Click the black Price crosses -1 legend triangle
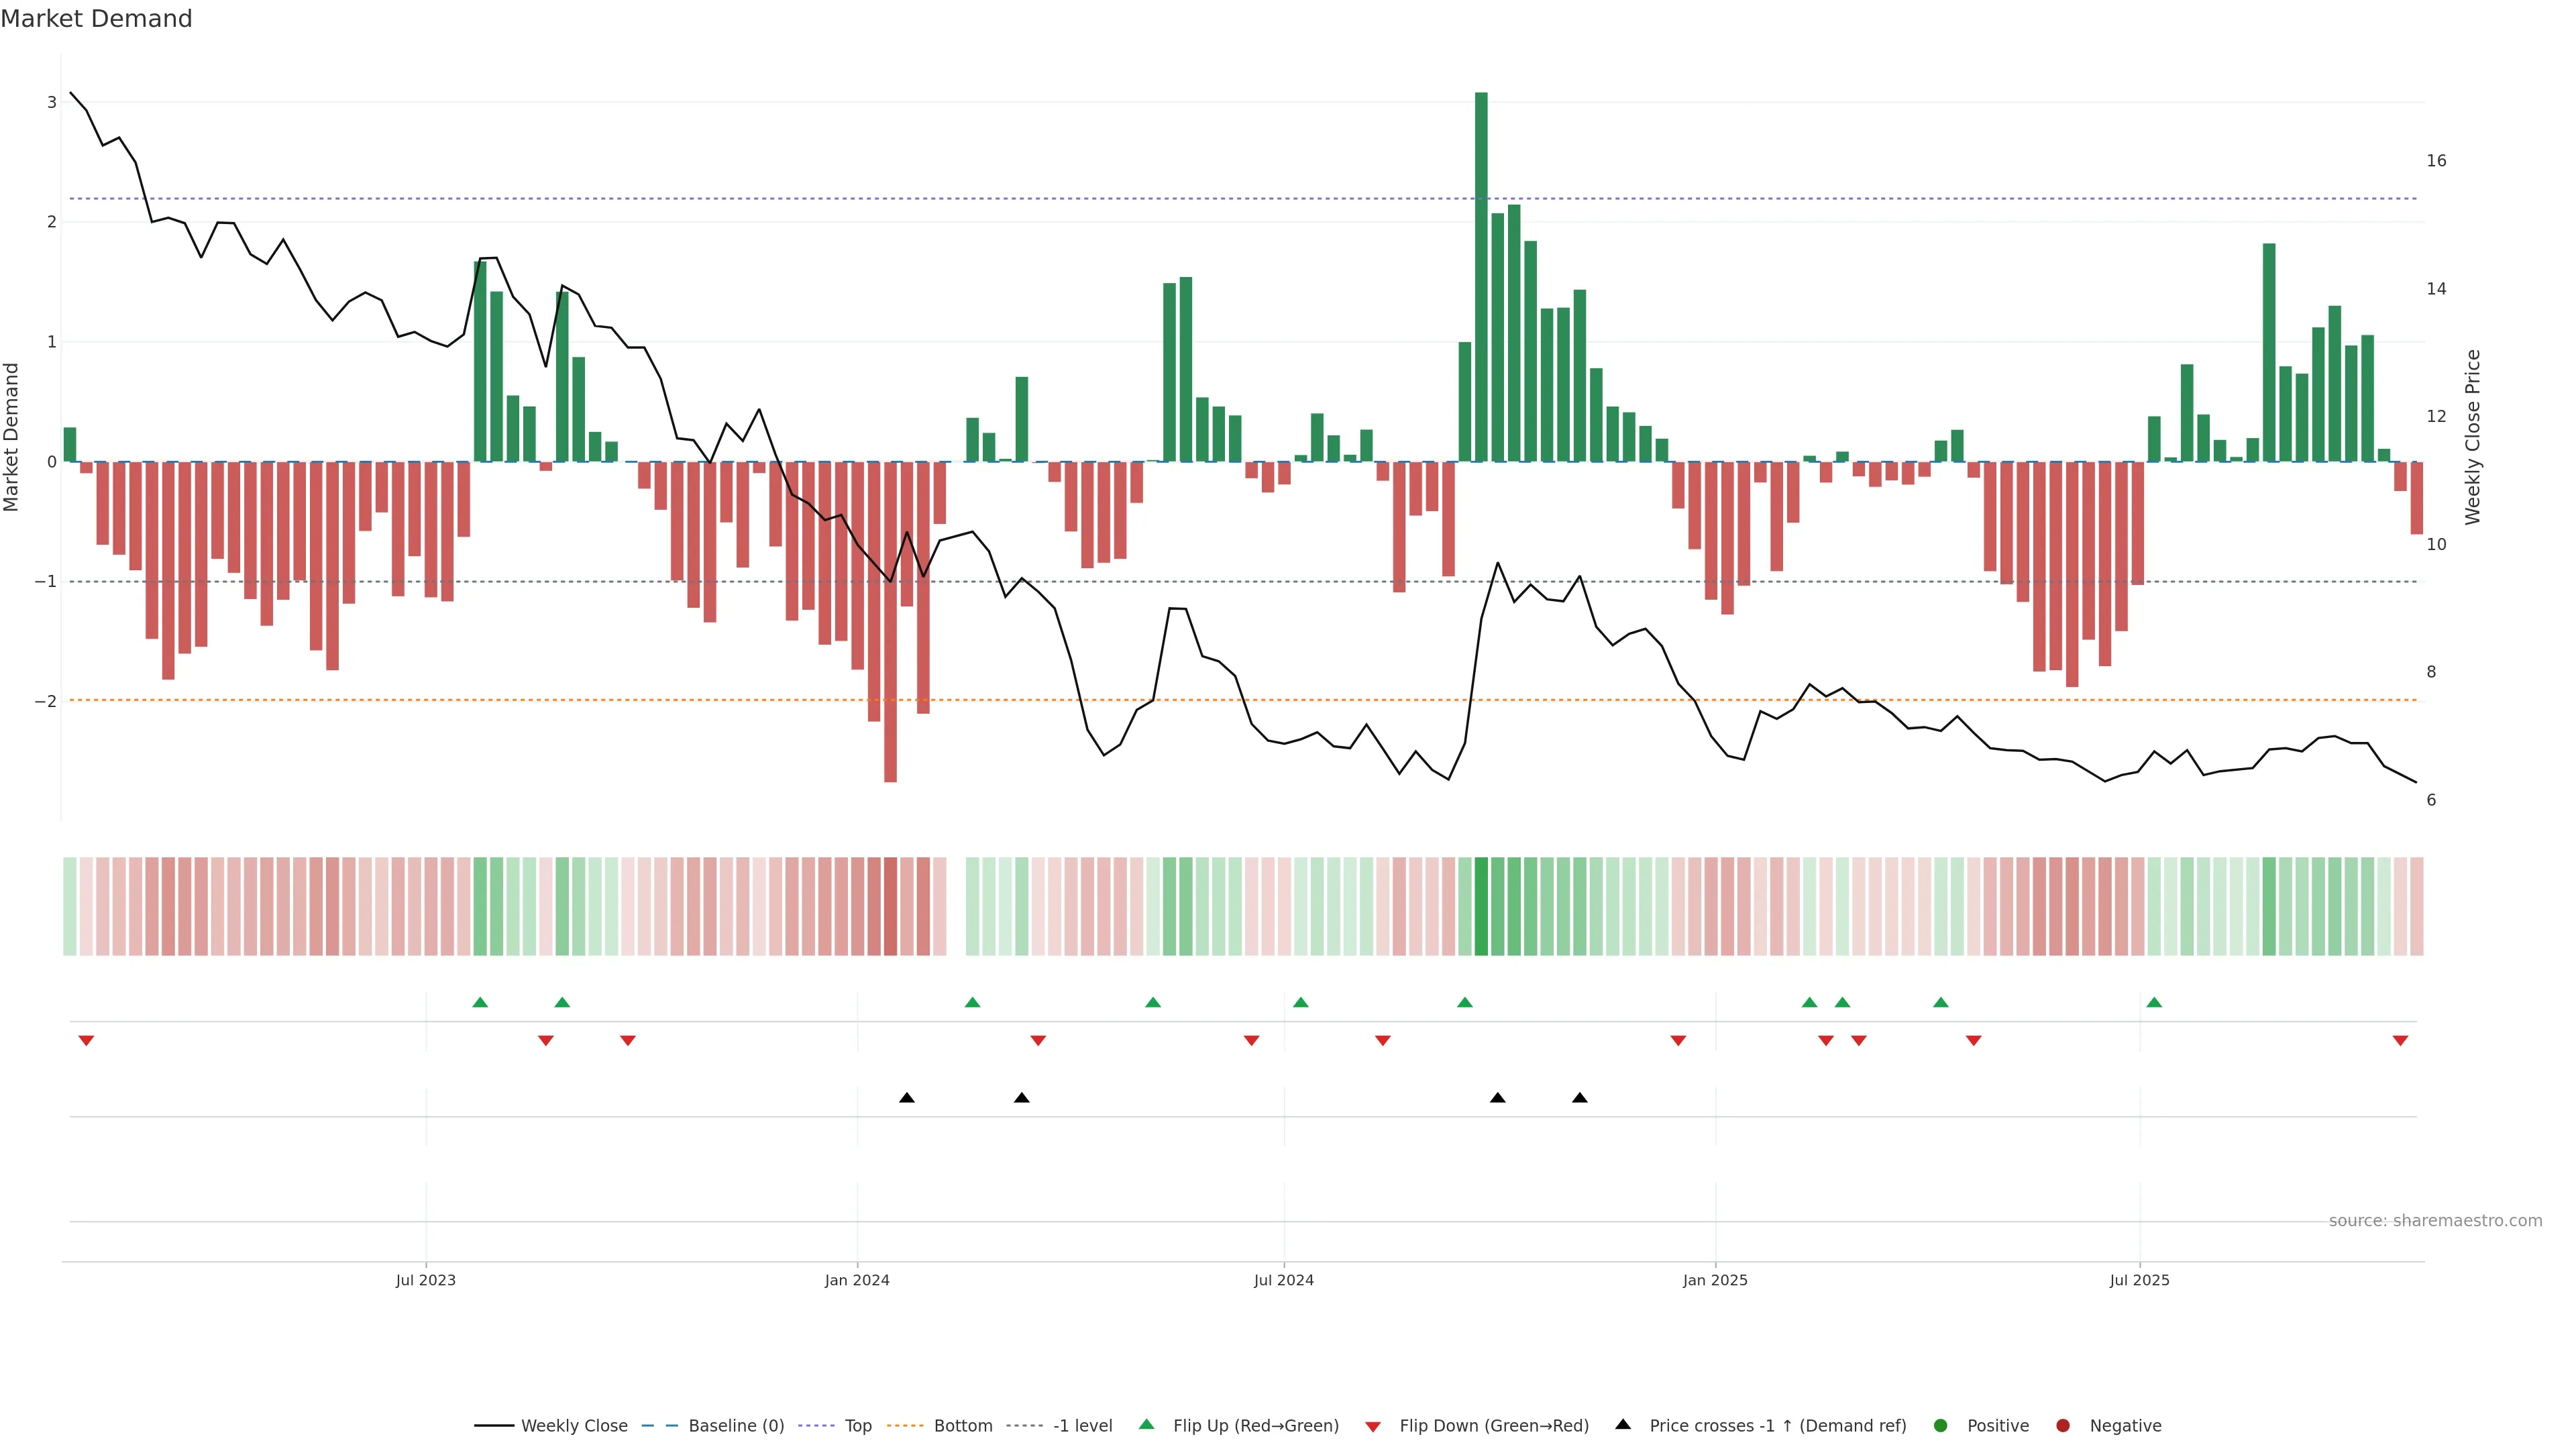This screenshot has height=1449, width=2576. [1622, 1424]
